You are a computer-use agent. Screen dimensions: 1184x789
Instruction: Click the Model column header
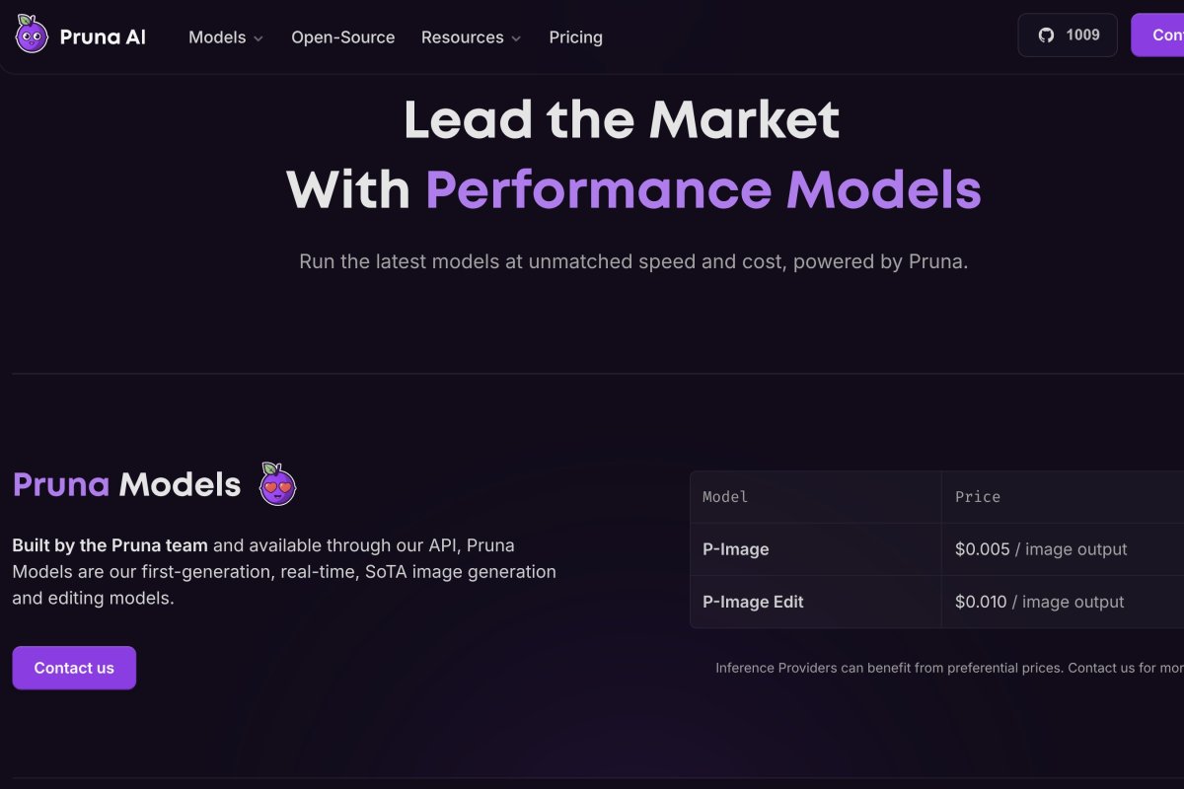tap(725, 497)
